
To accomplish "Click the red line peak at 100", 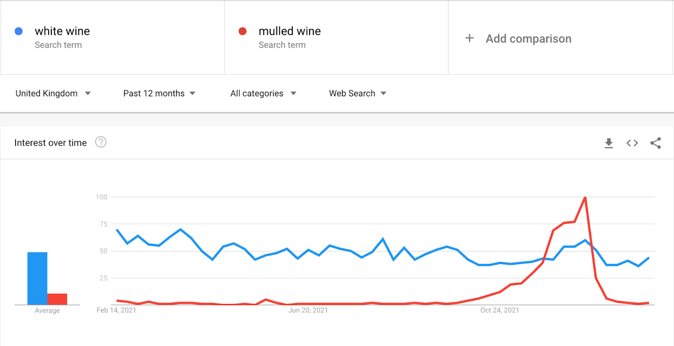I will (585, 197).
